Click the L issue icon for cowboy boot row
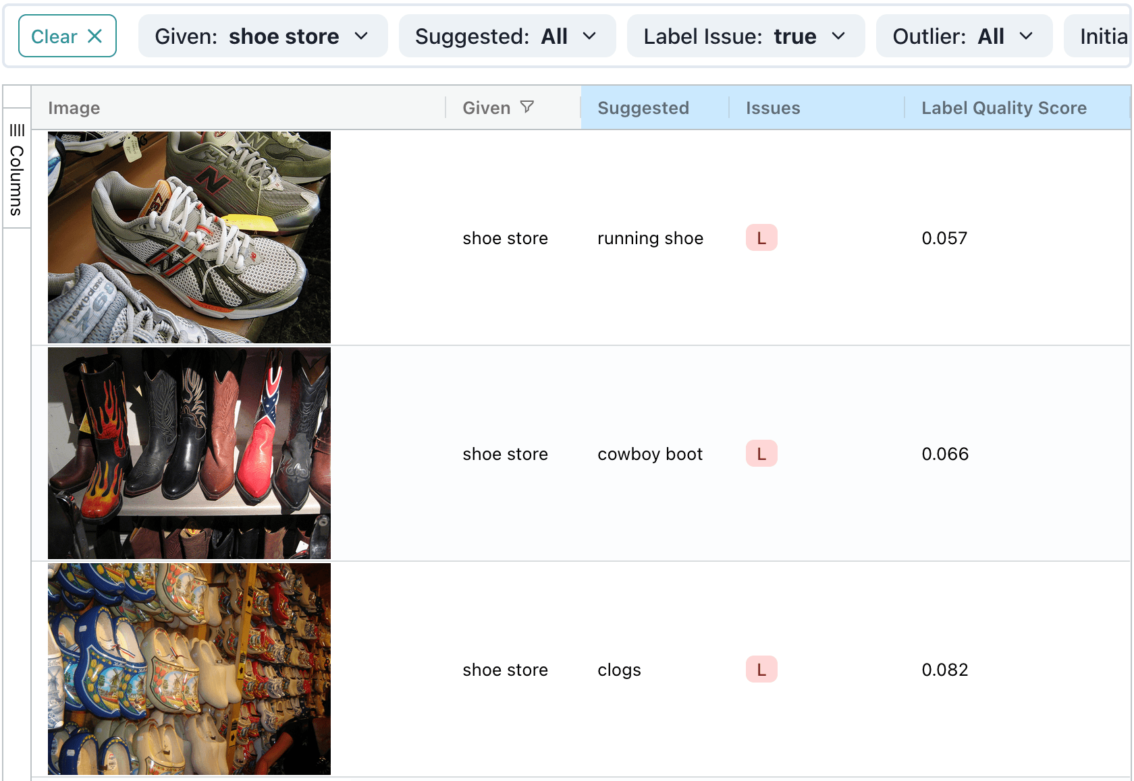This screenshot has height=781, width=1134. point(761,453)
